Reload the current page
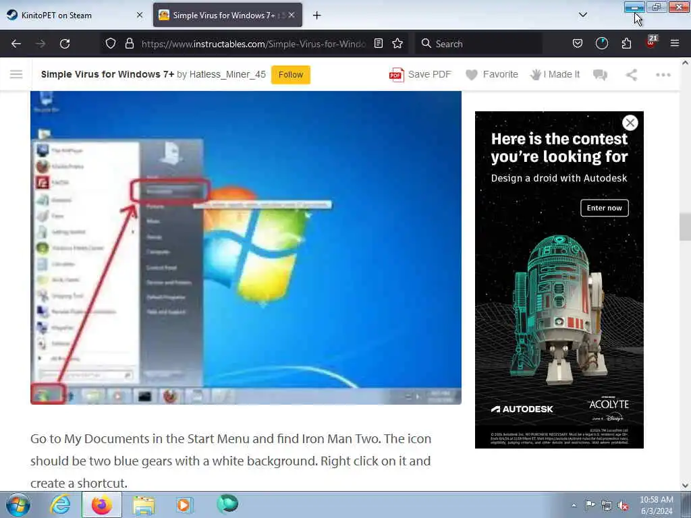The image size is (691, 518). [x=65, y=44]
